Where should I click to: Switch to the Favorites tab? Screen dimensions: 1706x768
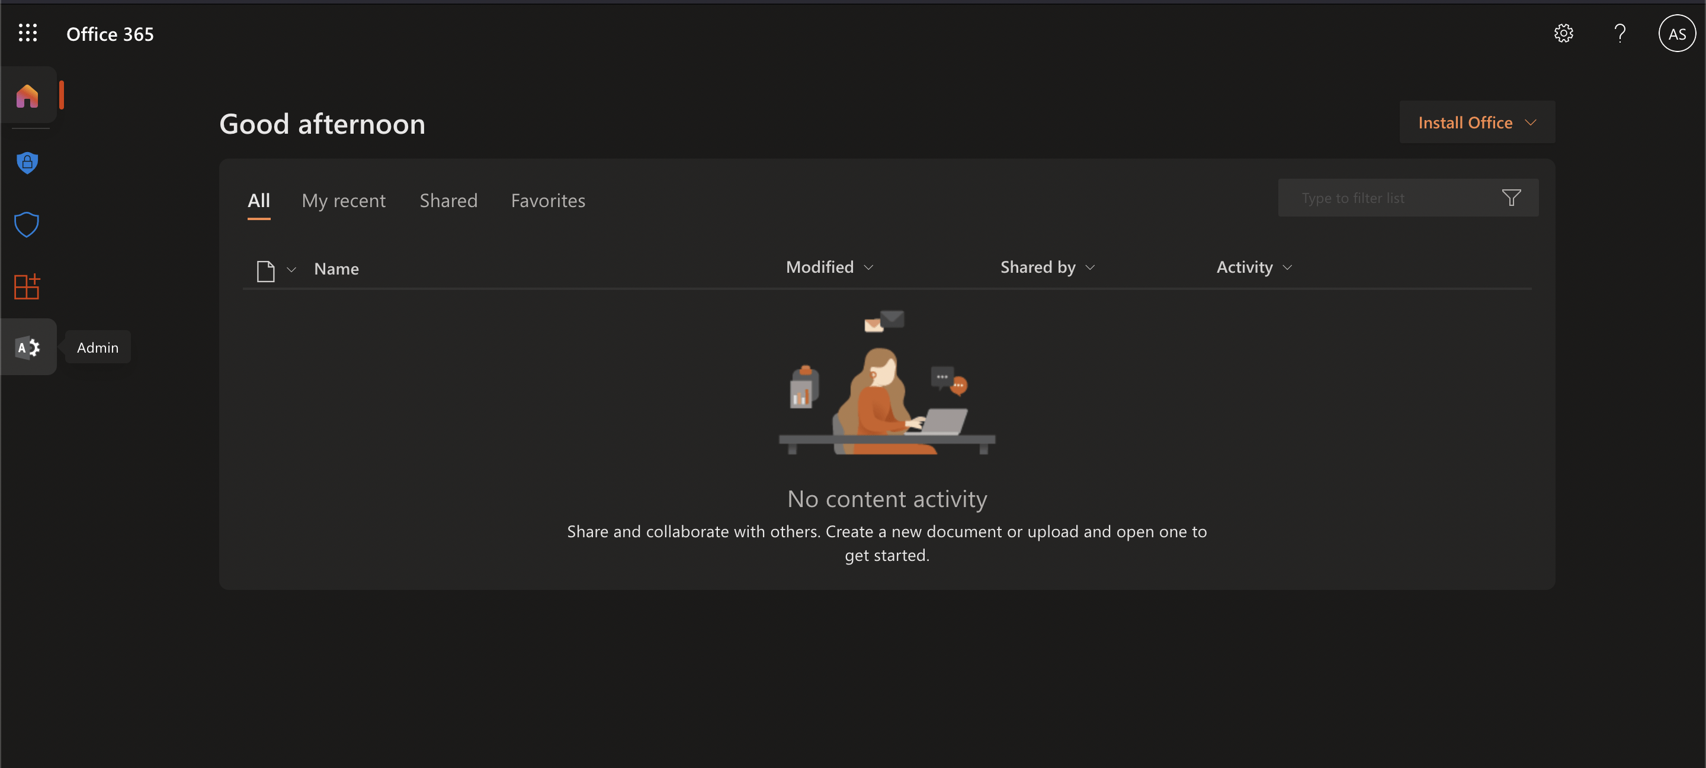(548, 201)
